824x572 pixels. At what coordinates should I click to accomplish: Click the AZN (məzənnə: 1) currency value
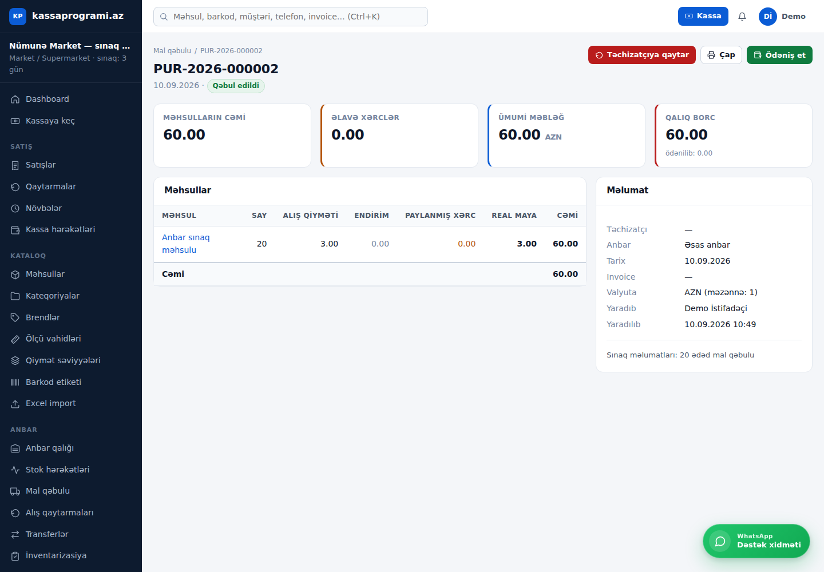pos(721,292)
